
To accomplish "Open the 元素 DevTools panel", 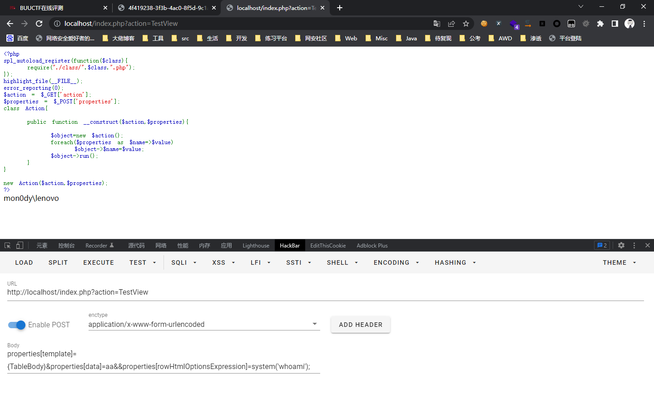I will pyautogui.click(x=42, y=245).
